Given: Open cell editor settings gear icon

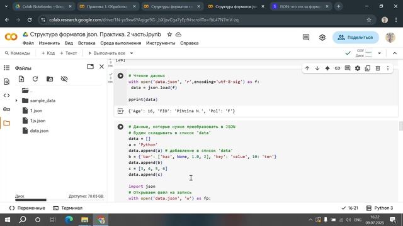Looking at the screenshot, I should coord(358,68).
